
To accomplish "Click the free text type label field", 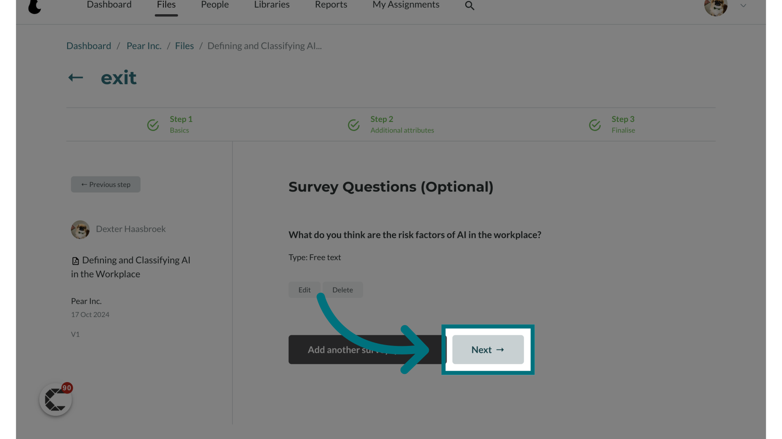I will coord(315,257).
